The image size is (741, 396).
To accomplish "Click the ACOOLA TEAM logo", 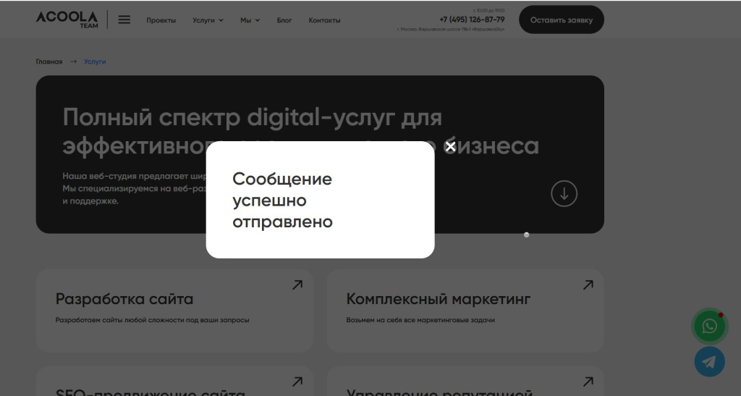I will (67, 20).
